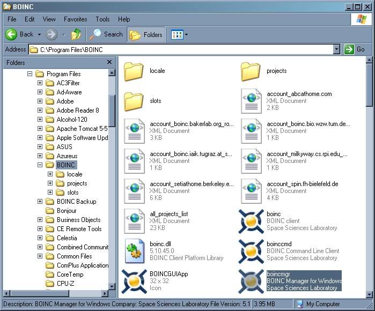Select account_boinc.iaik.tugraz.at XML icon
Screen dimensions: 375x311
click(x=134, y=161)
